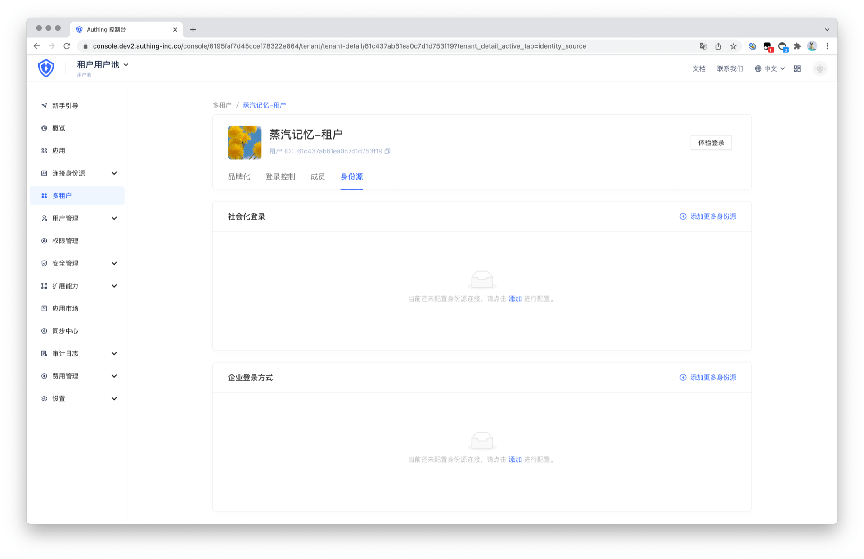Click the Authing shield logo
864x559 pixels.
[x=46, y=68]
